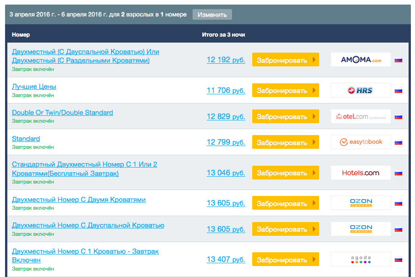Click the first OZON Travel logo
415x277 pixels.
(x=361, y=203)
